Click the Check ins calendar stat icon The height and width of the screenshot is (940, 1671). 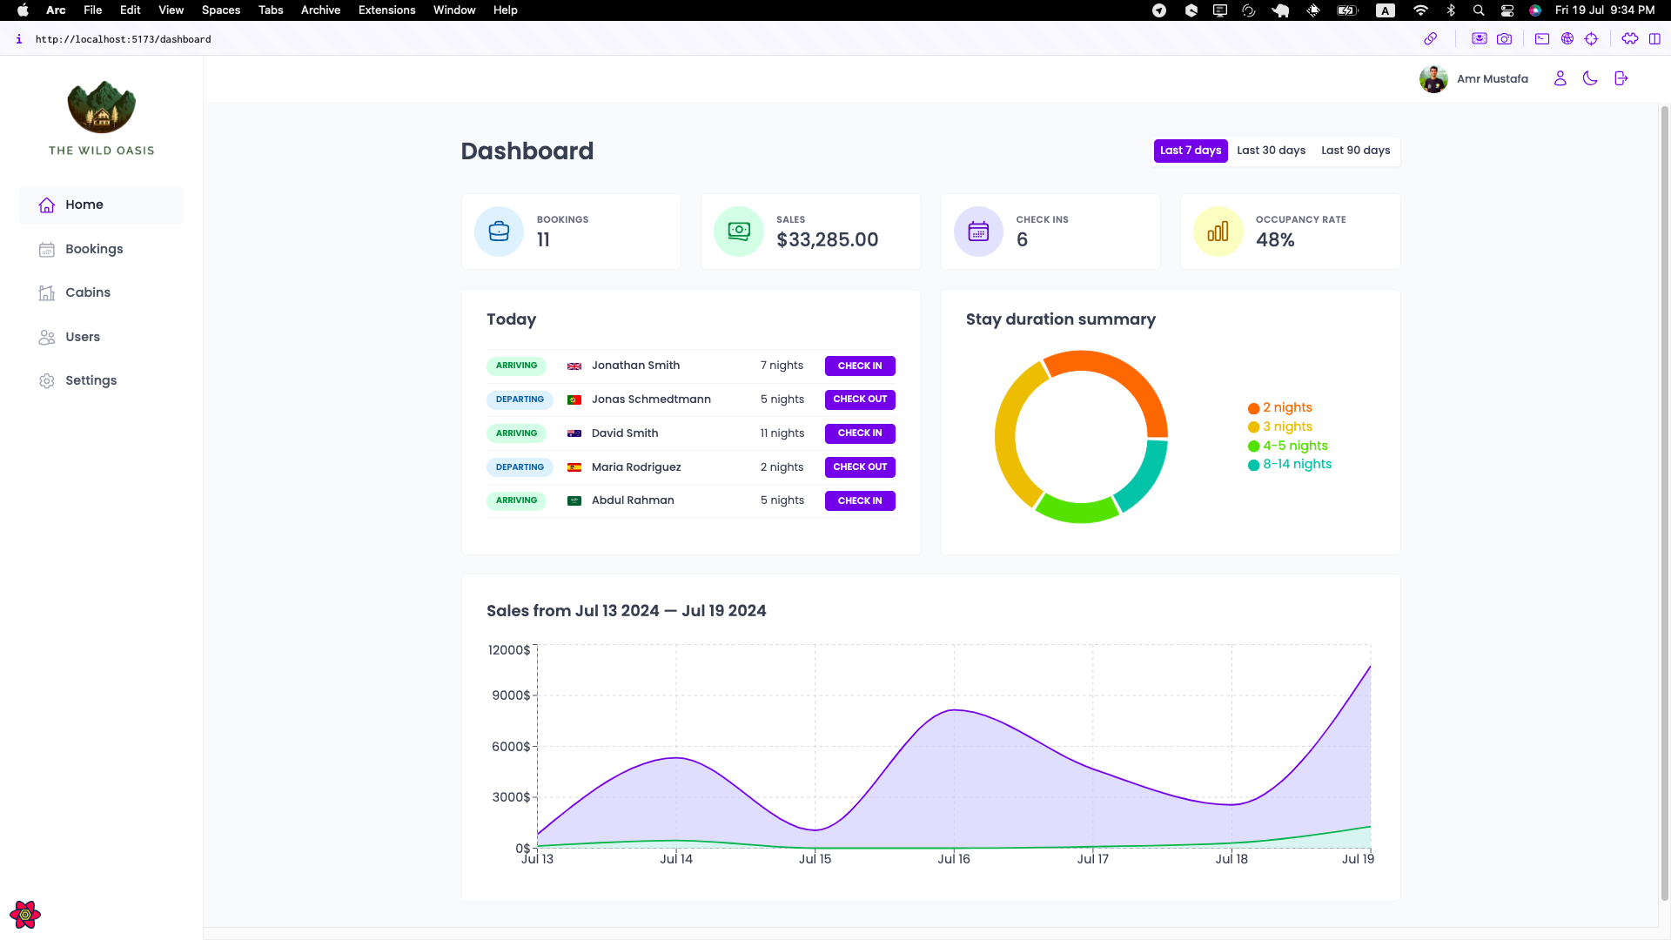pos(978,232)
